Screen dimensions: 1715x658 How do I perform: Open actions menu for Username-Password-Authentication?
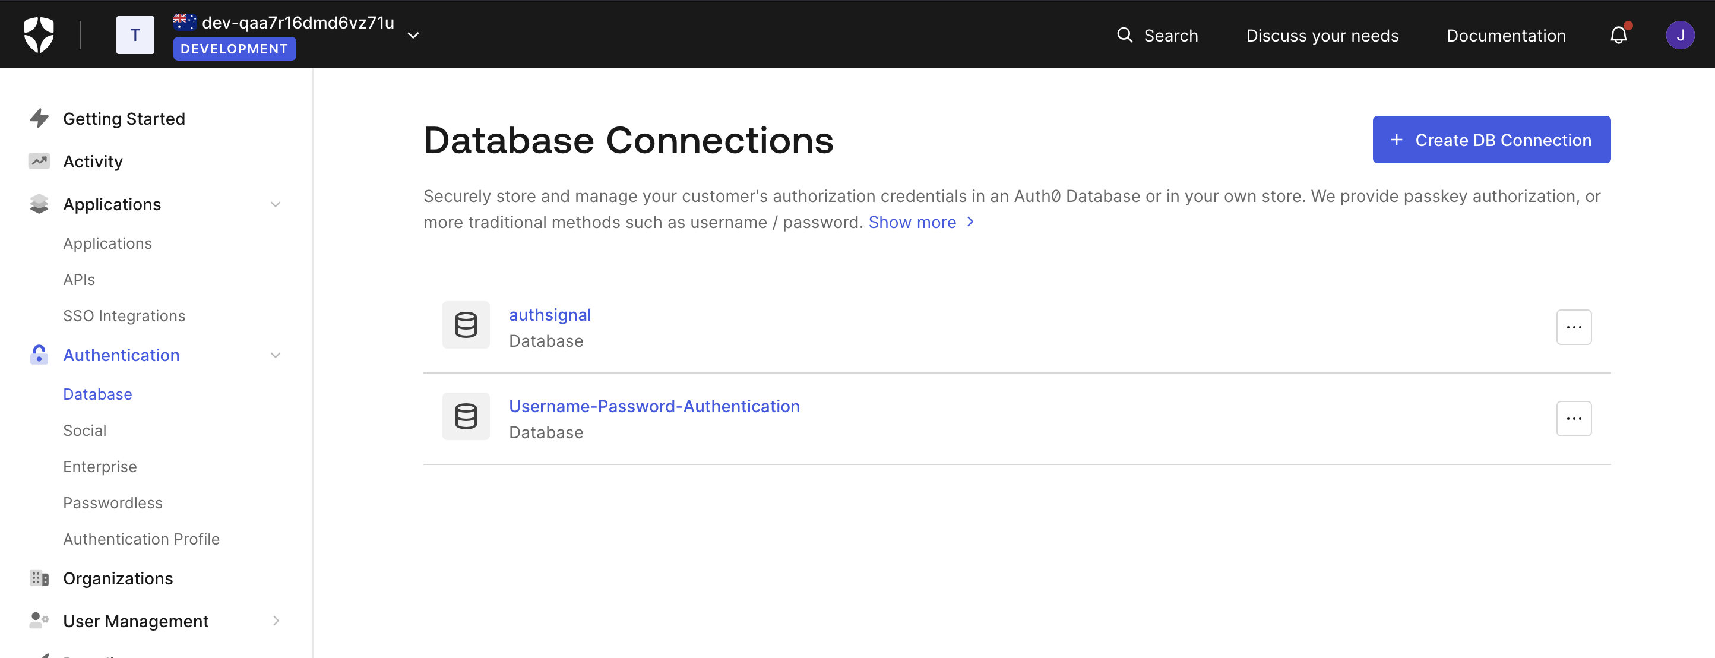pos(1574,418)
